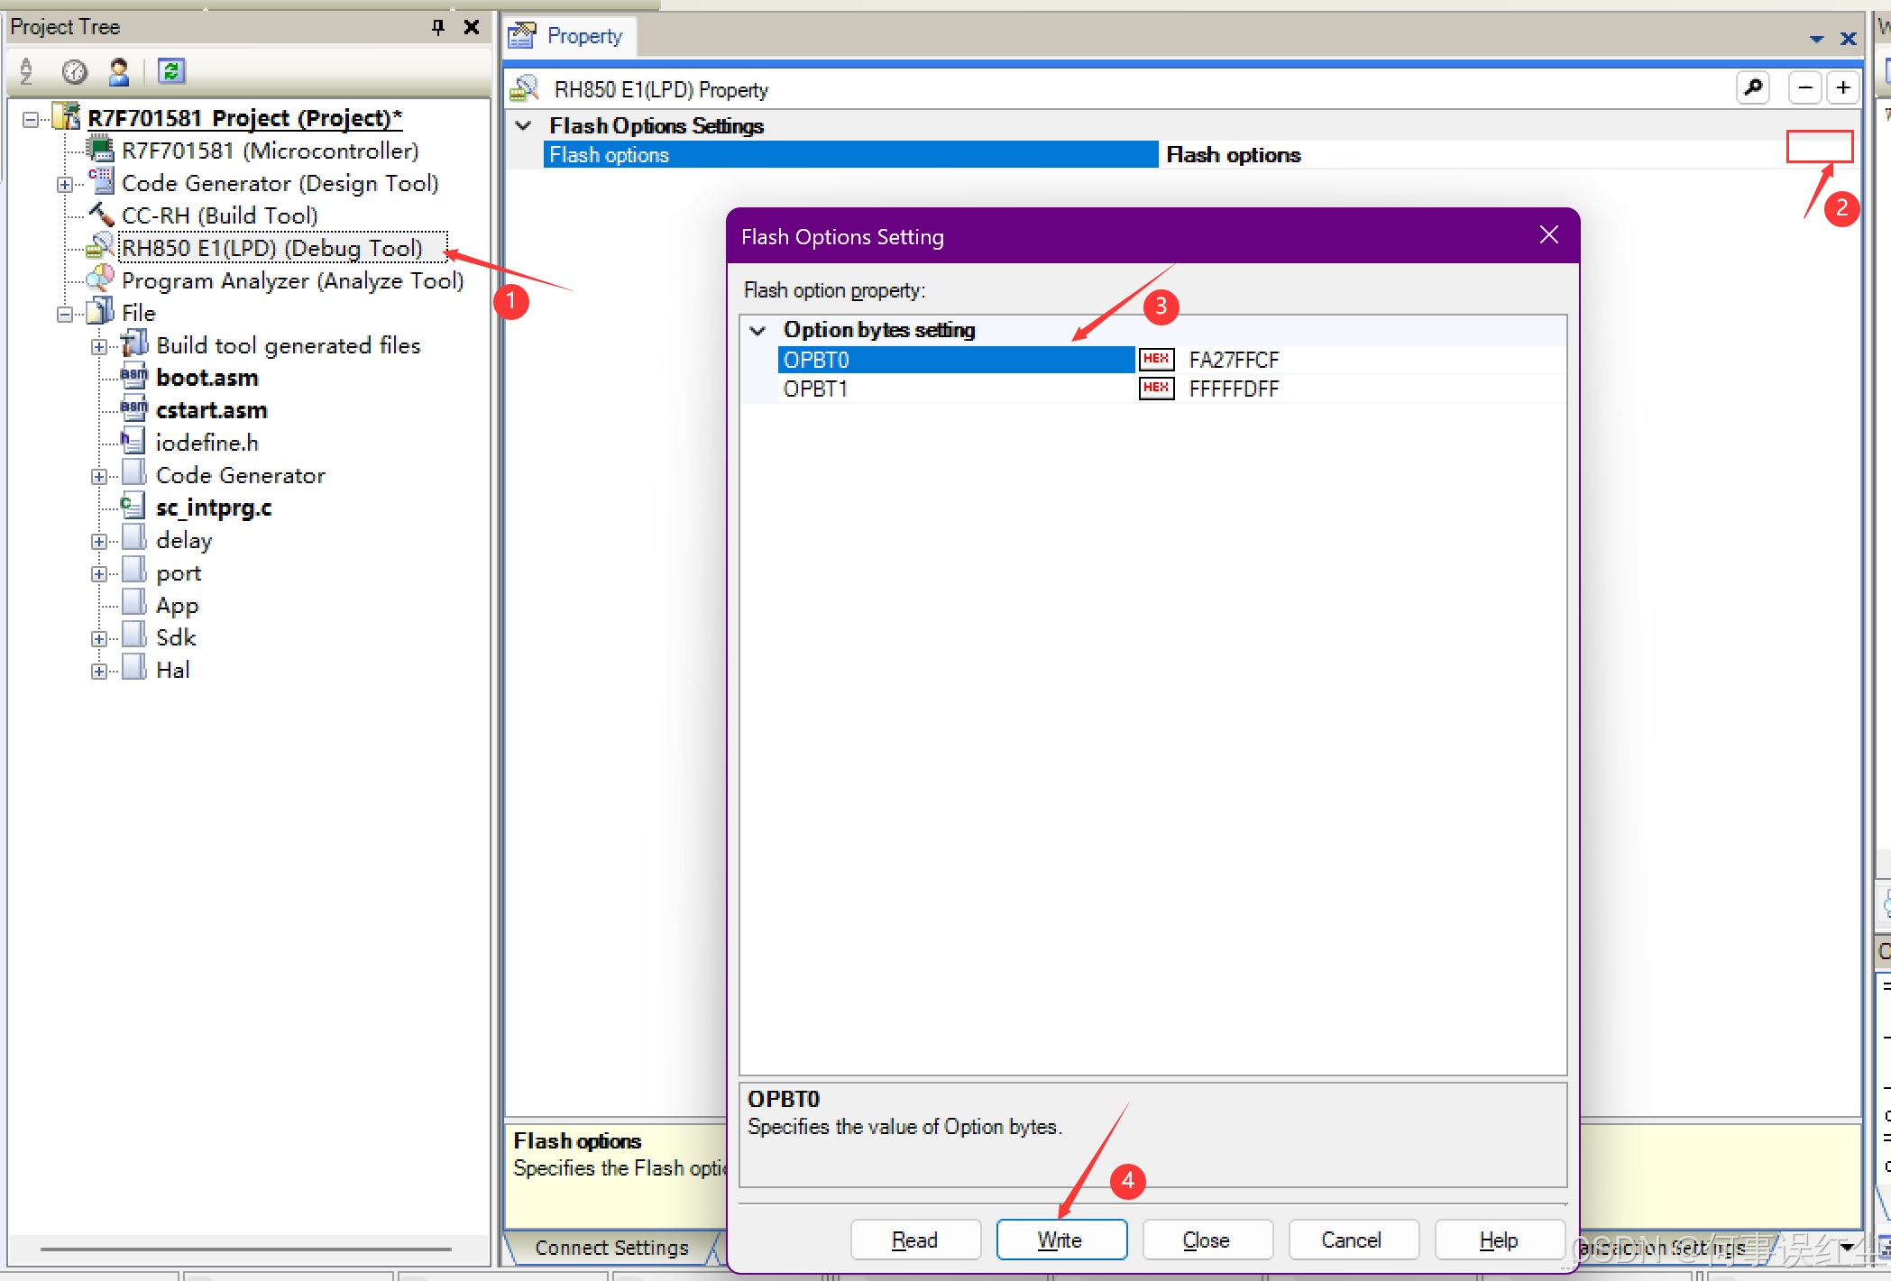
Task: Click the plus expand-all button in Property panel
Action: (1842, 88)
